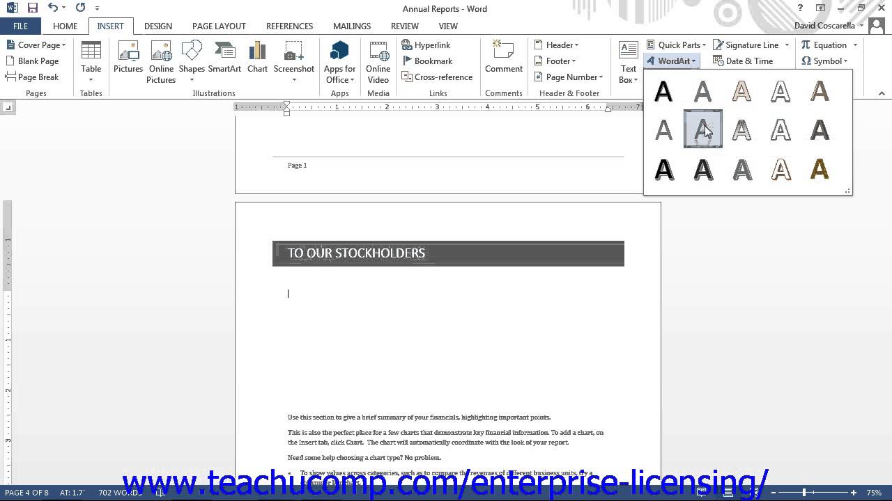Add a Bookmark

point(427,61)
